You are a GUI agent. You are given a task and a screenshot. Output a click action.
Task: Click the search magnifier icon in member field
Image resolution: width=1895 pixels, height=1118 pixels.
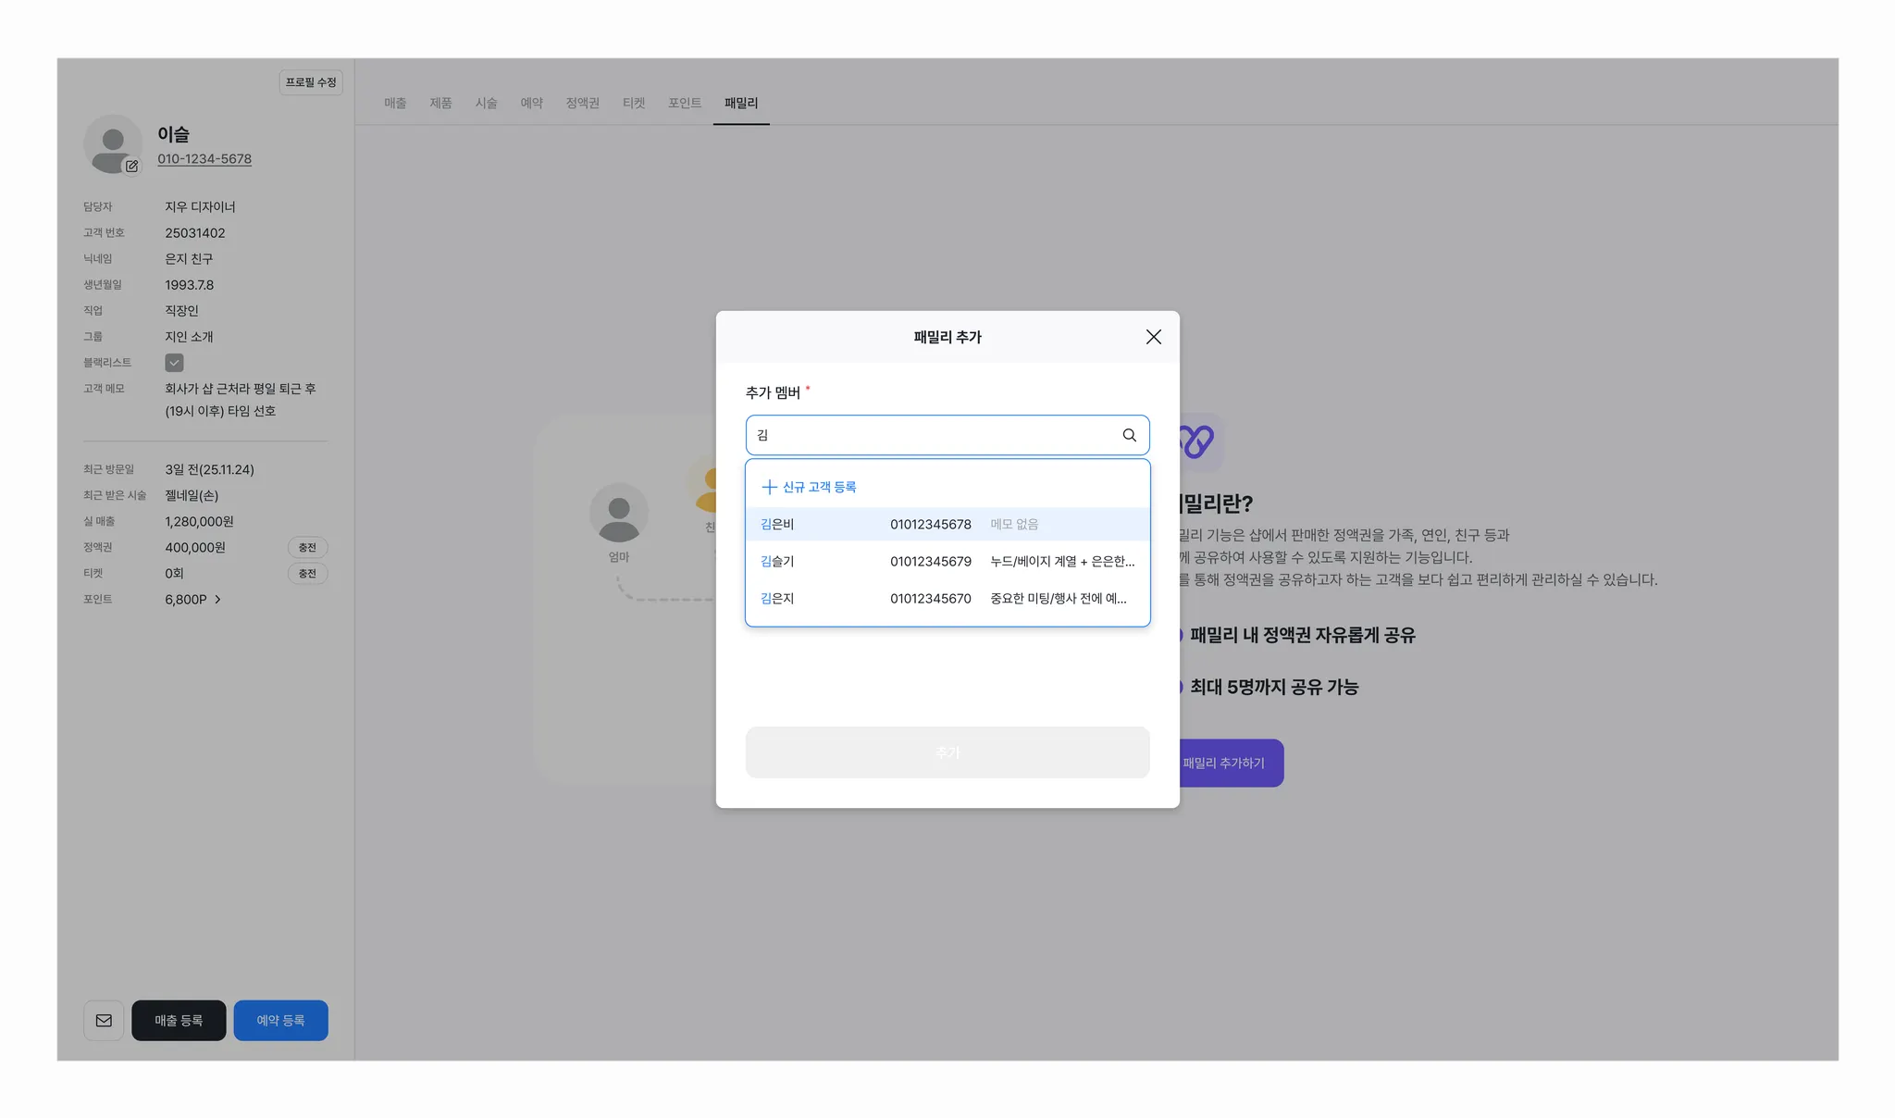pyautogui.click(x=1129, y=435)
